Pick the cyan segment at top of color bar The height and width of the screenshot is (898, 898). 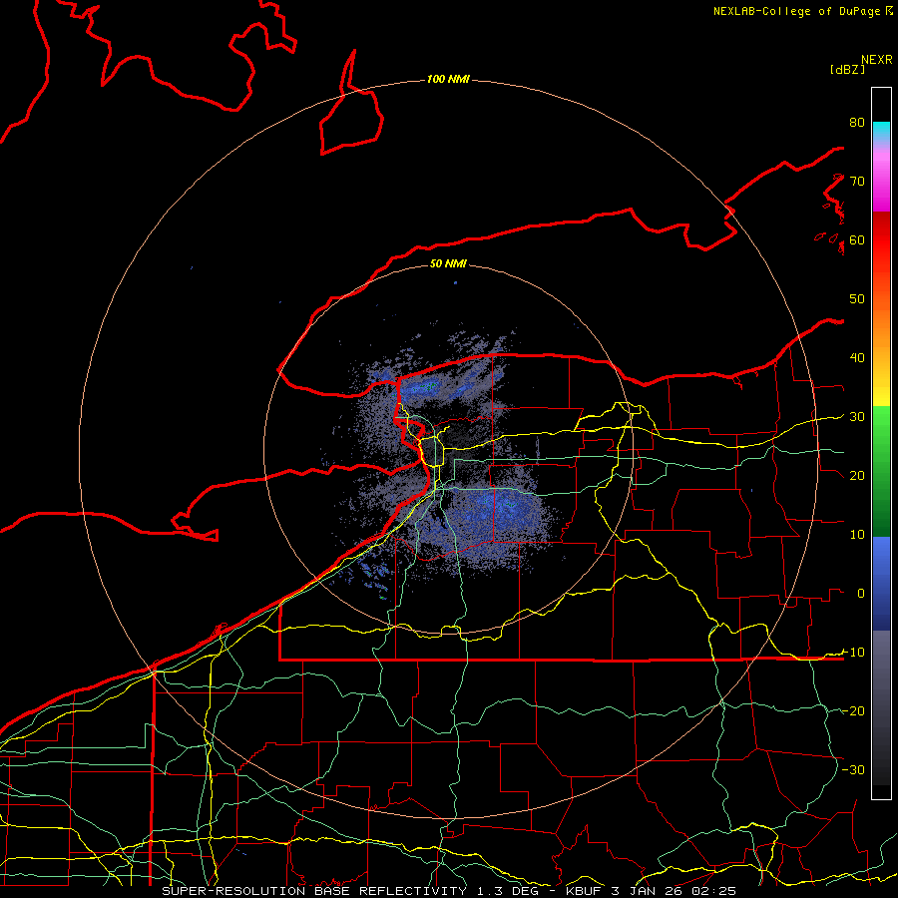click(x=881, y=130)
